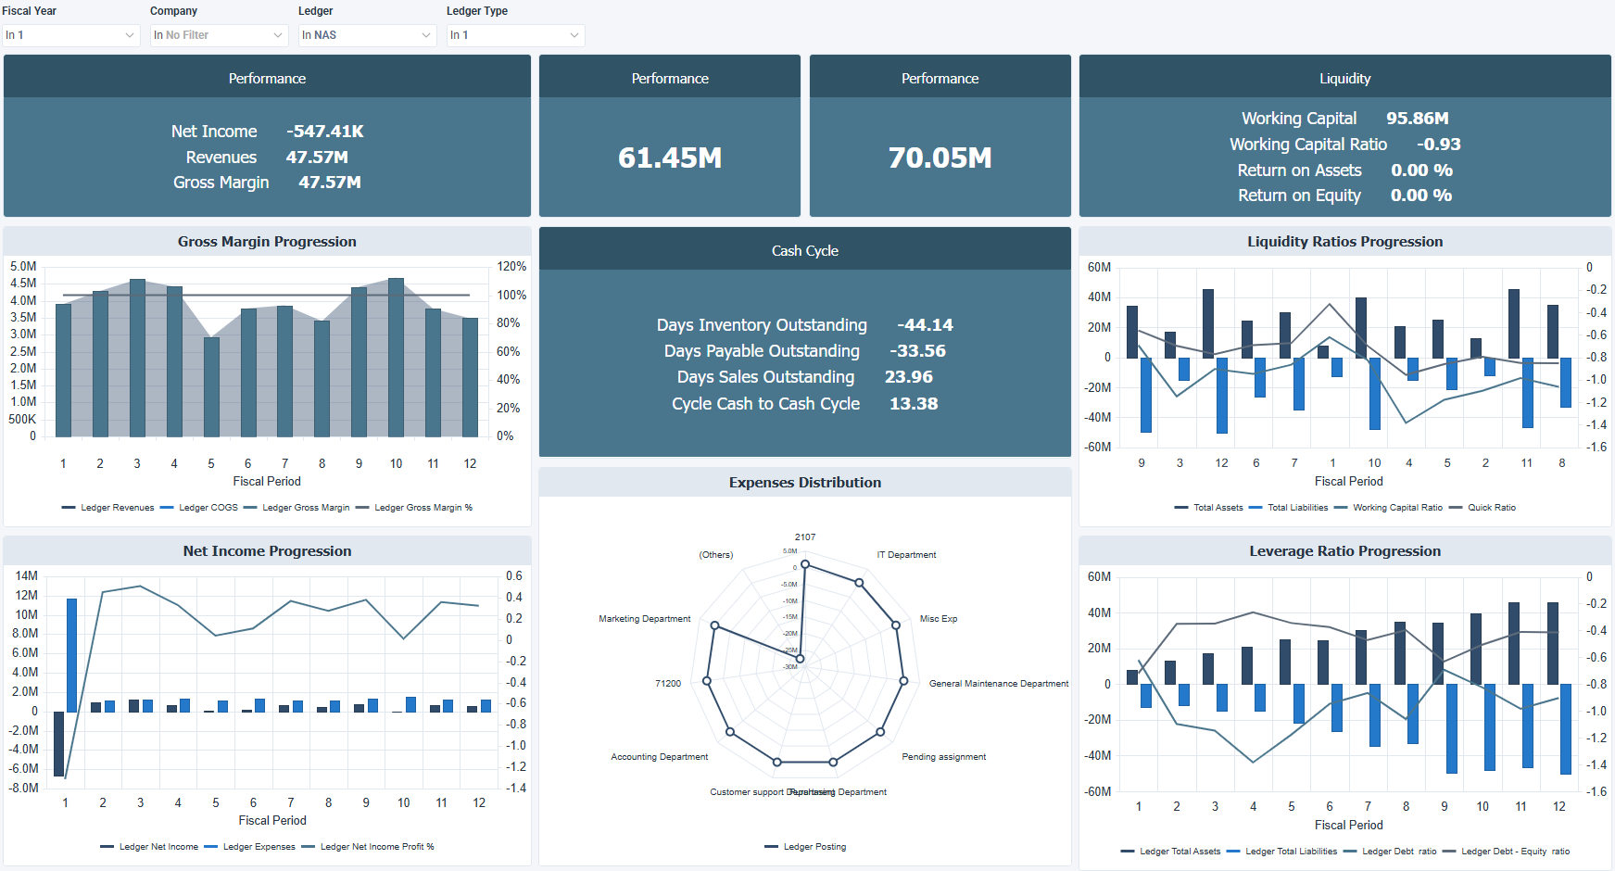Open the Ledger Type filter dropdown
The image size is (1615, 871).
[x=515, y=35]
